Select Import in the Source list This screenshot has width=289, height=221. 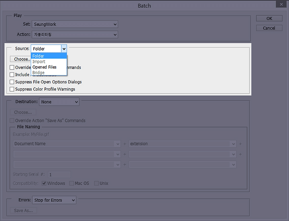click(49, 61)
